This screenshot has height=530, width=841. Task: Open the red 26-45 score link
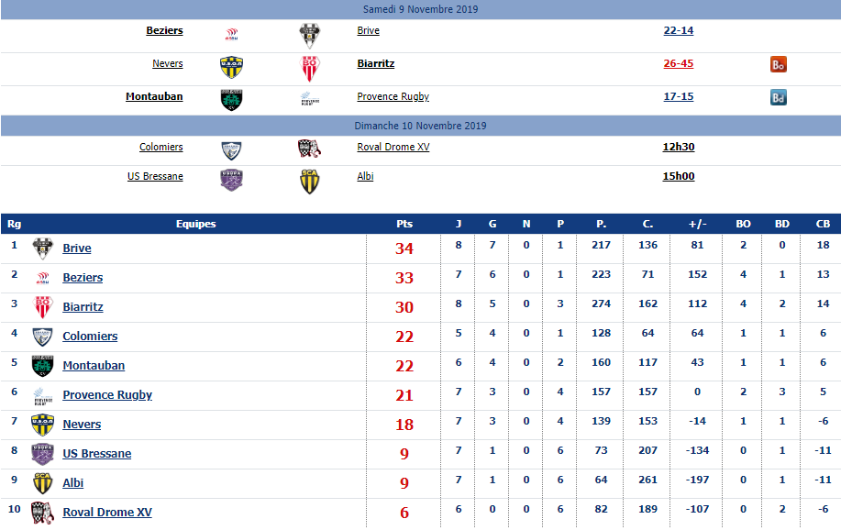click(679, 63)
